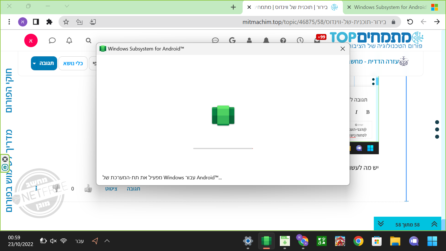Screen dimensions: 446x251
Task: Click the מתמחים TOP forum logo
Action: pyautogui.click(x=376, y=40)
